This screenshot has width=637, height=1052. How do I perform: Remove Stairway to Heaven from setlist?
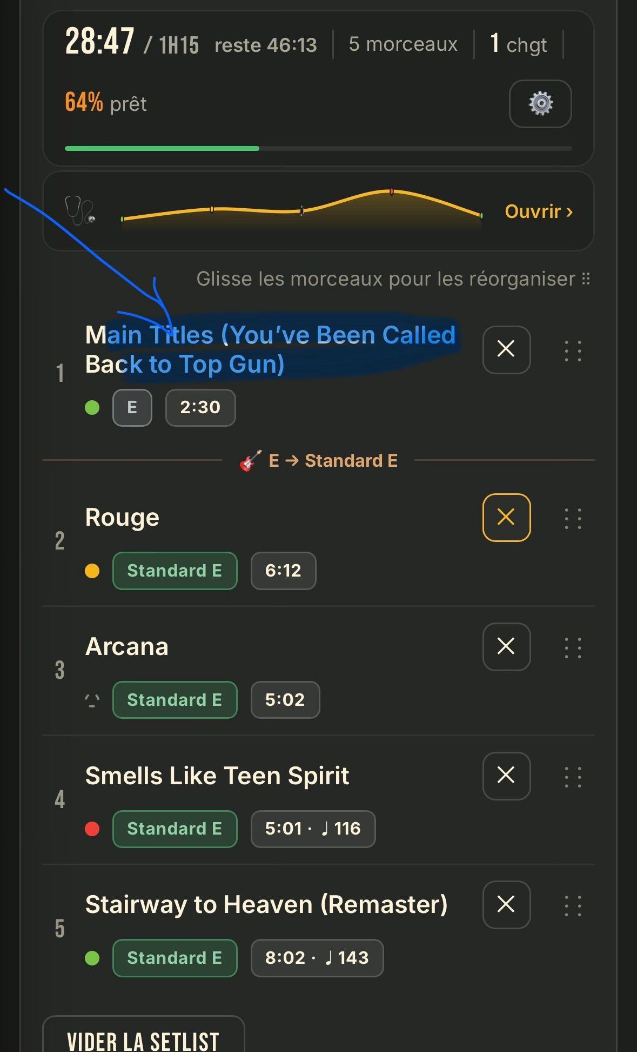tap(506, 904)
